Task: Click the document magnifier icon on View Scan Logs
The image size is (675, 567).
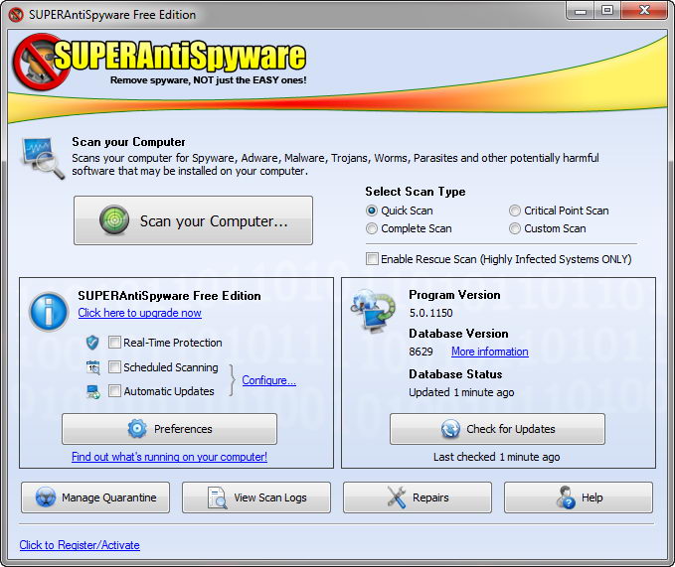Action: [x=218, y=497]
